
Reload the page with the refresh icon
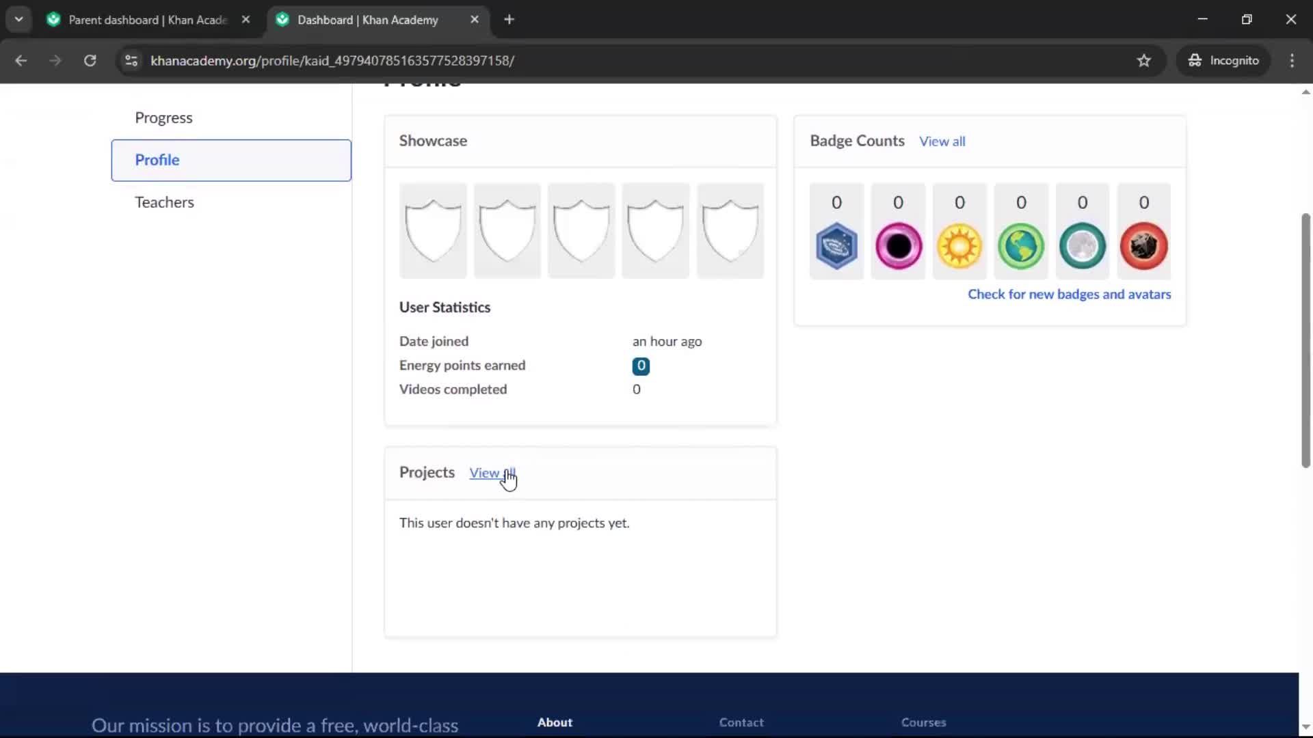tap(90, 61)
